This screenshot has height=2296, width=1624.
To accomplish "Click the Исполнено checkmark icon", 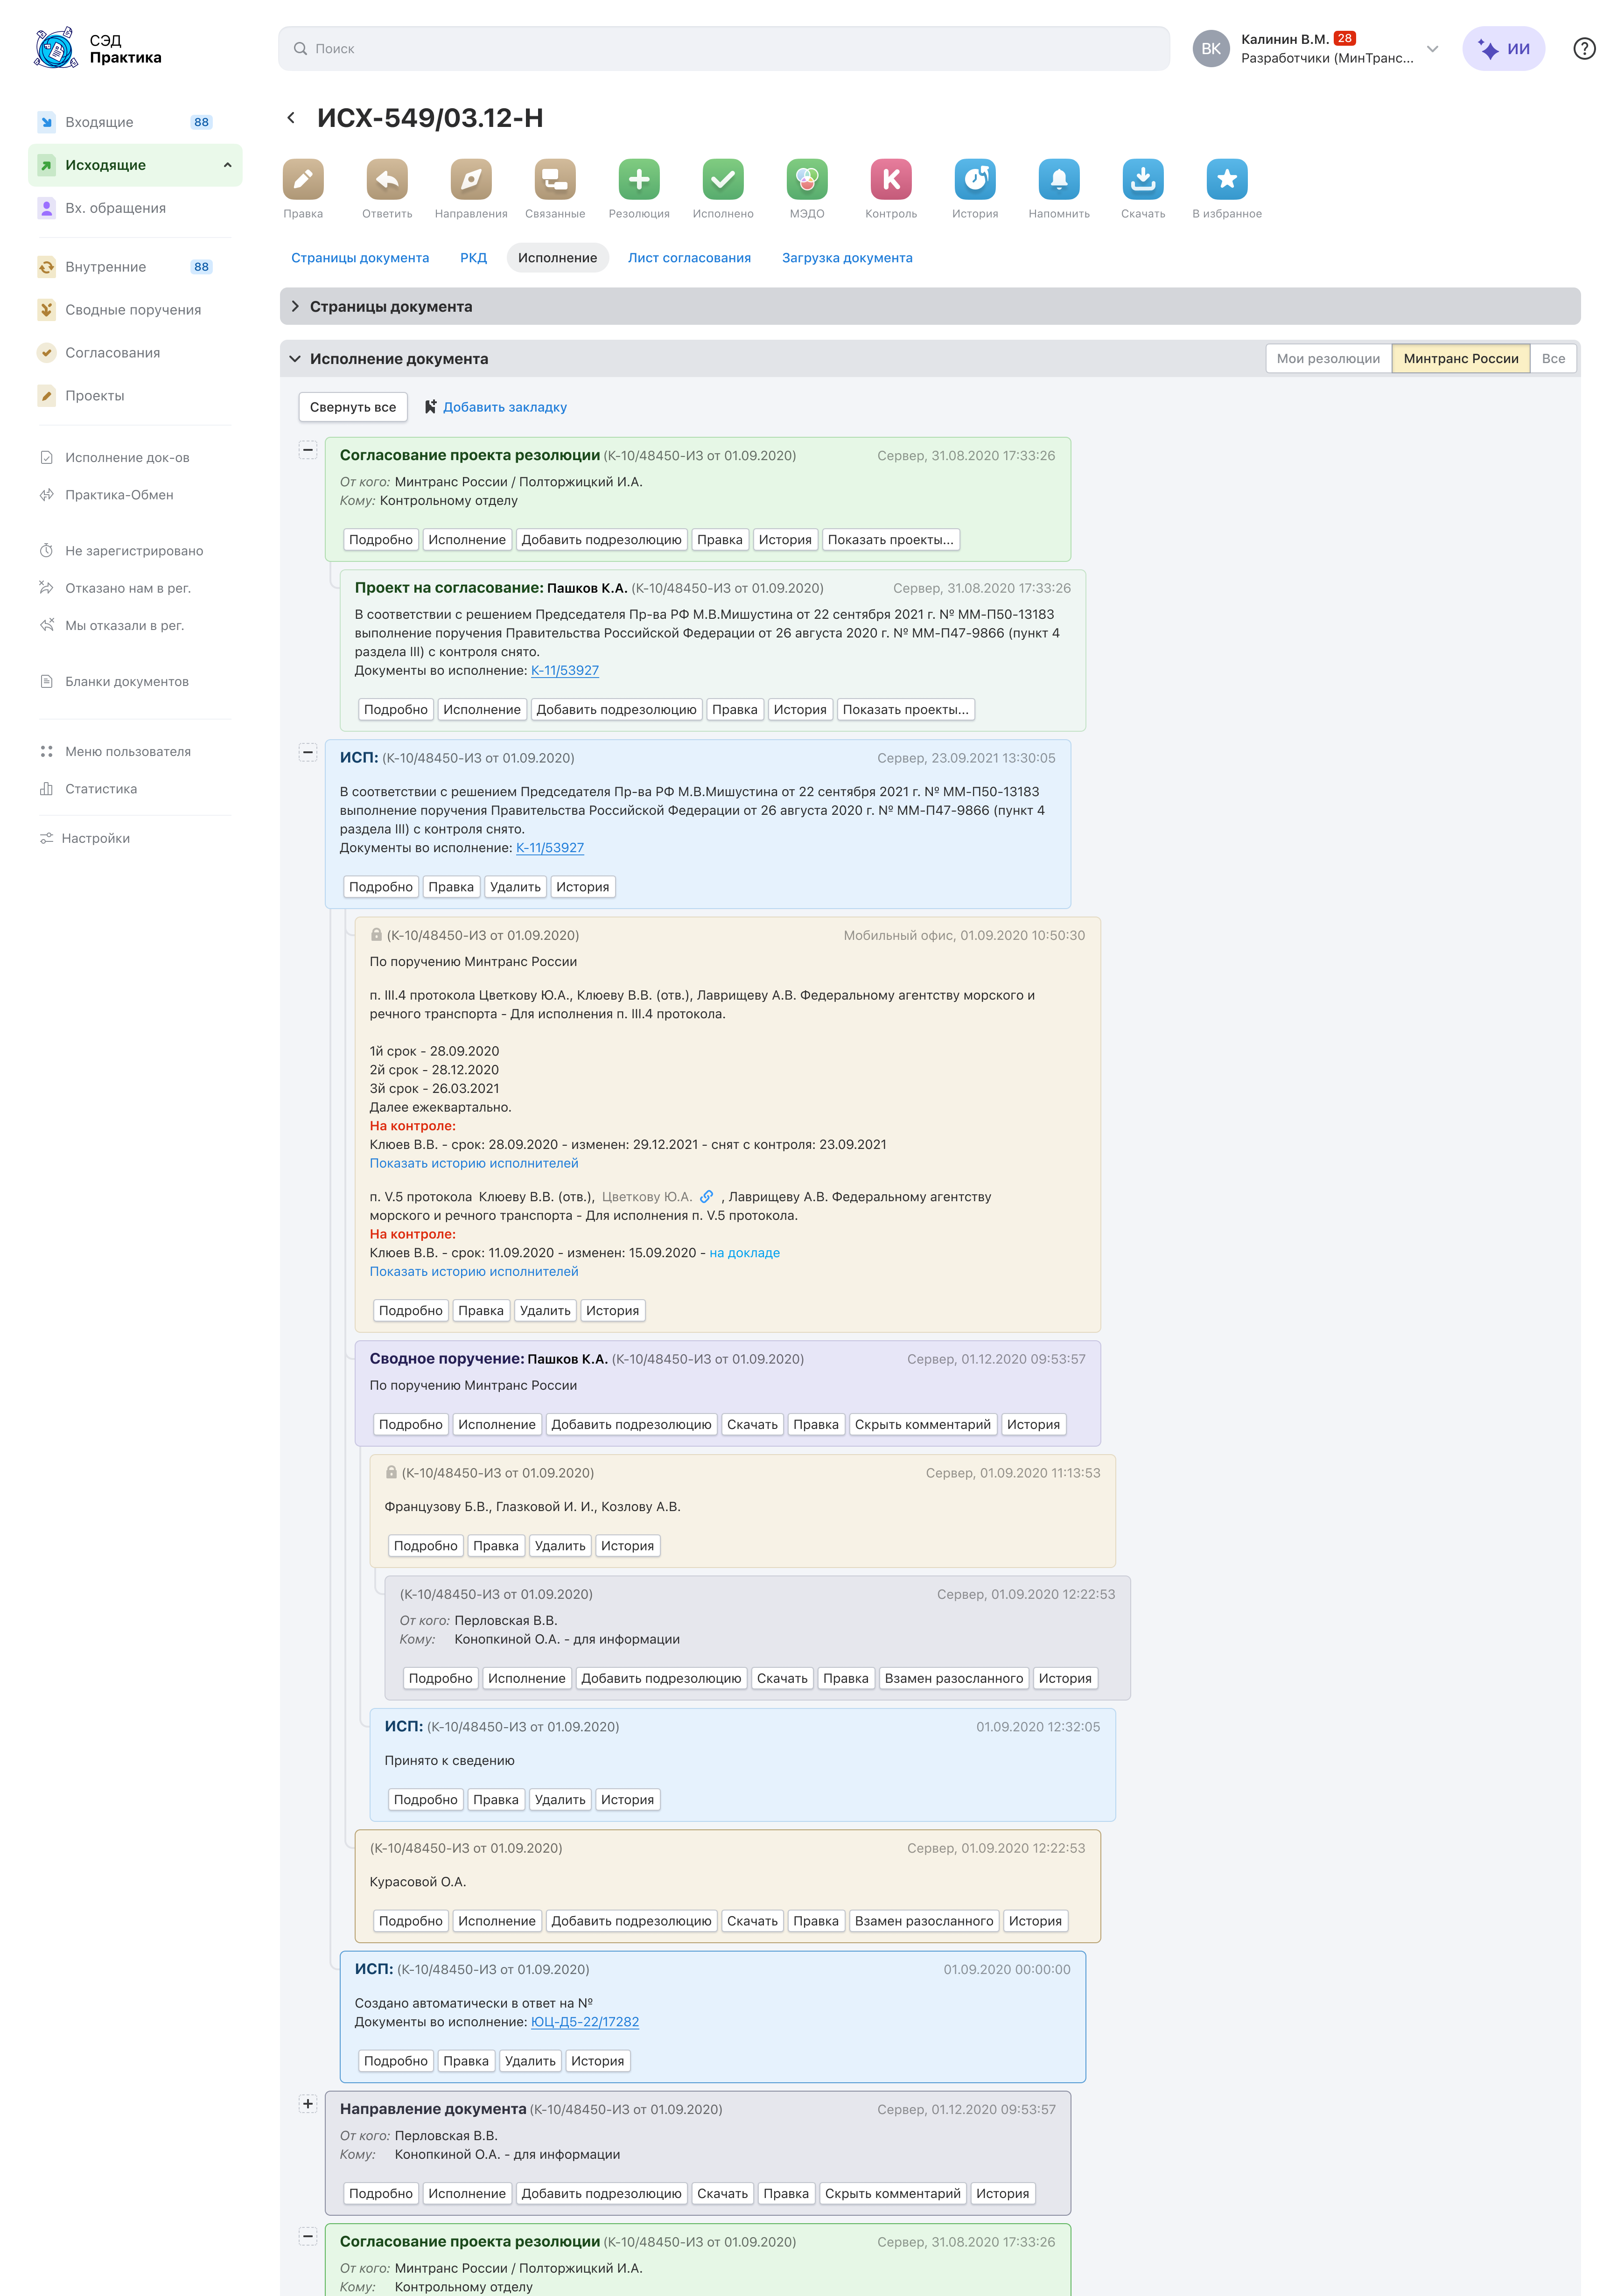I will coord(723,180).
